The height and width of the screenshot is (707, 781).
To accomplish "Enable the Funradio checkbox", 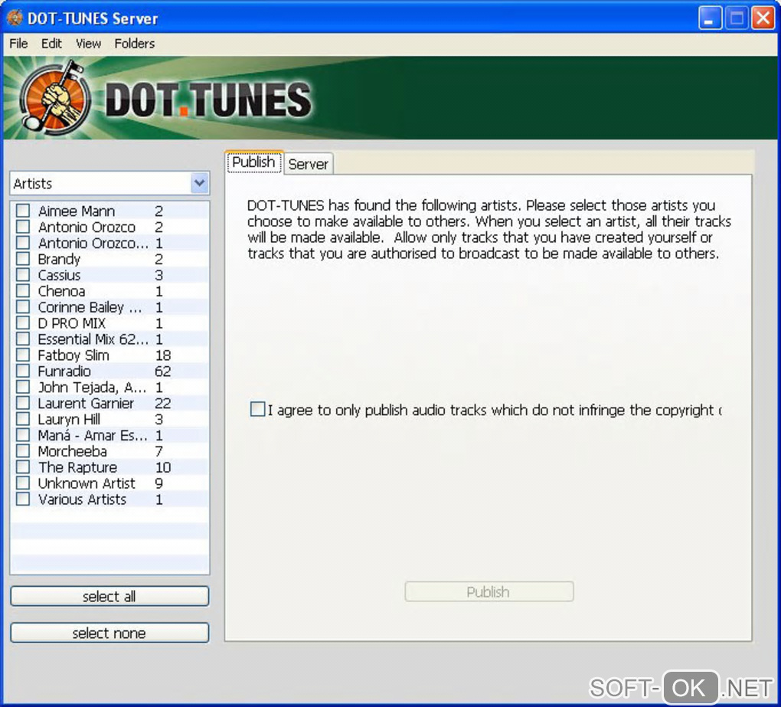I will tap(23, 371).
